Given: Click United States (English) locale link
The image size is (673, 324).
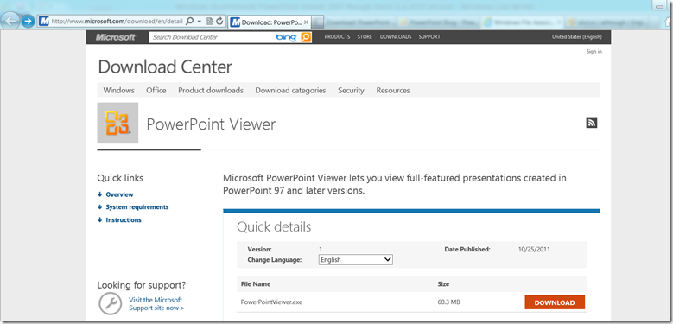Looking at the screenshot, I should click(577, 37).
